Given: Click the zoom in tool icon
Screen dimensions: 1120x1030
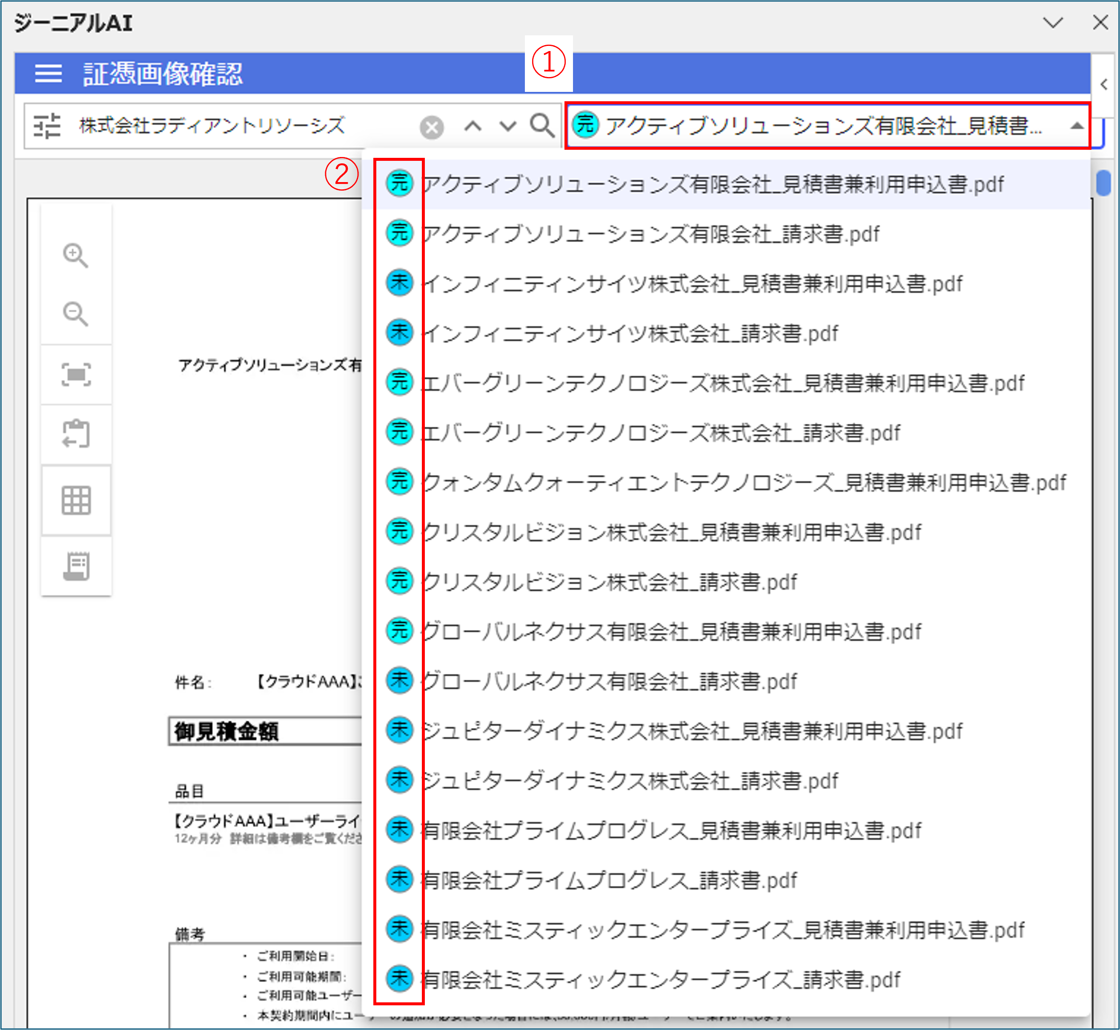Looking at the screenshot, I should 75,255.
